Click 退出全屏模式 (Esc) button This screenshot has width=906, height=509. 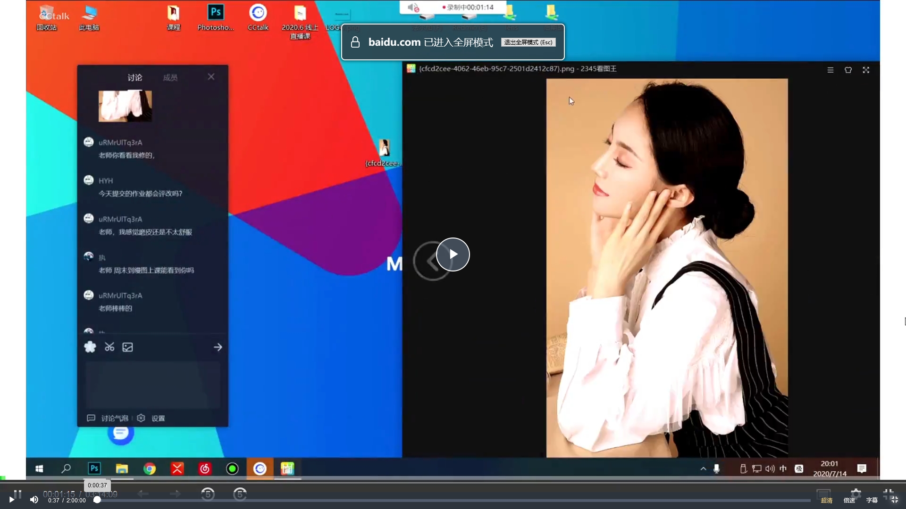click(x=528, y=42)
